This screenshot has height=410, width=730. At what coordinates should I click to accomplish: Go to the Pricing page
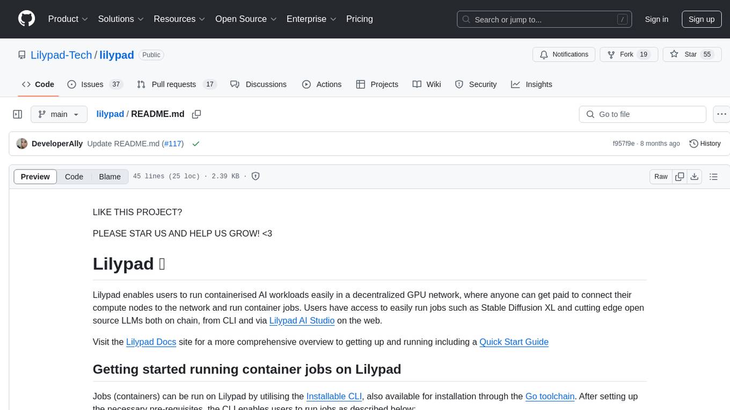point(360,19)
